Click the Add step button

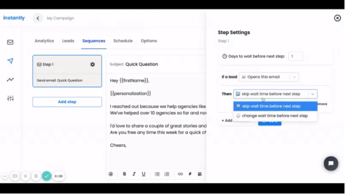[67, 102]
